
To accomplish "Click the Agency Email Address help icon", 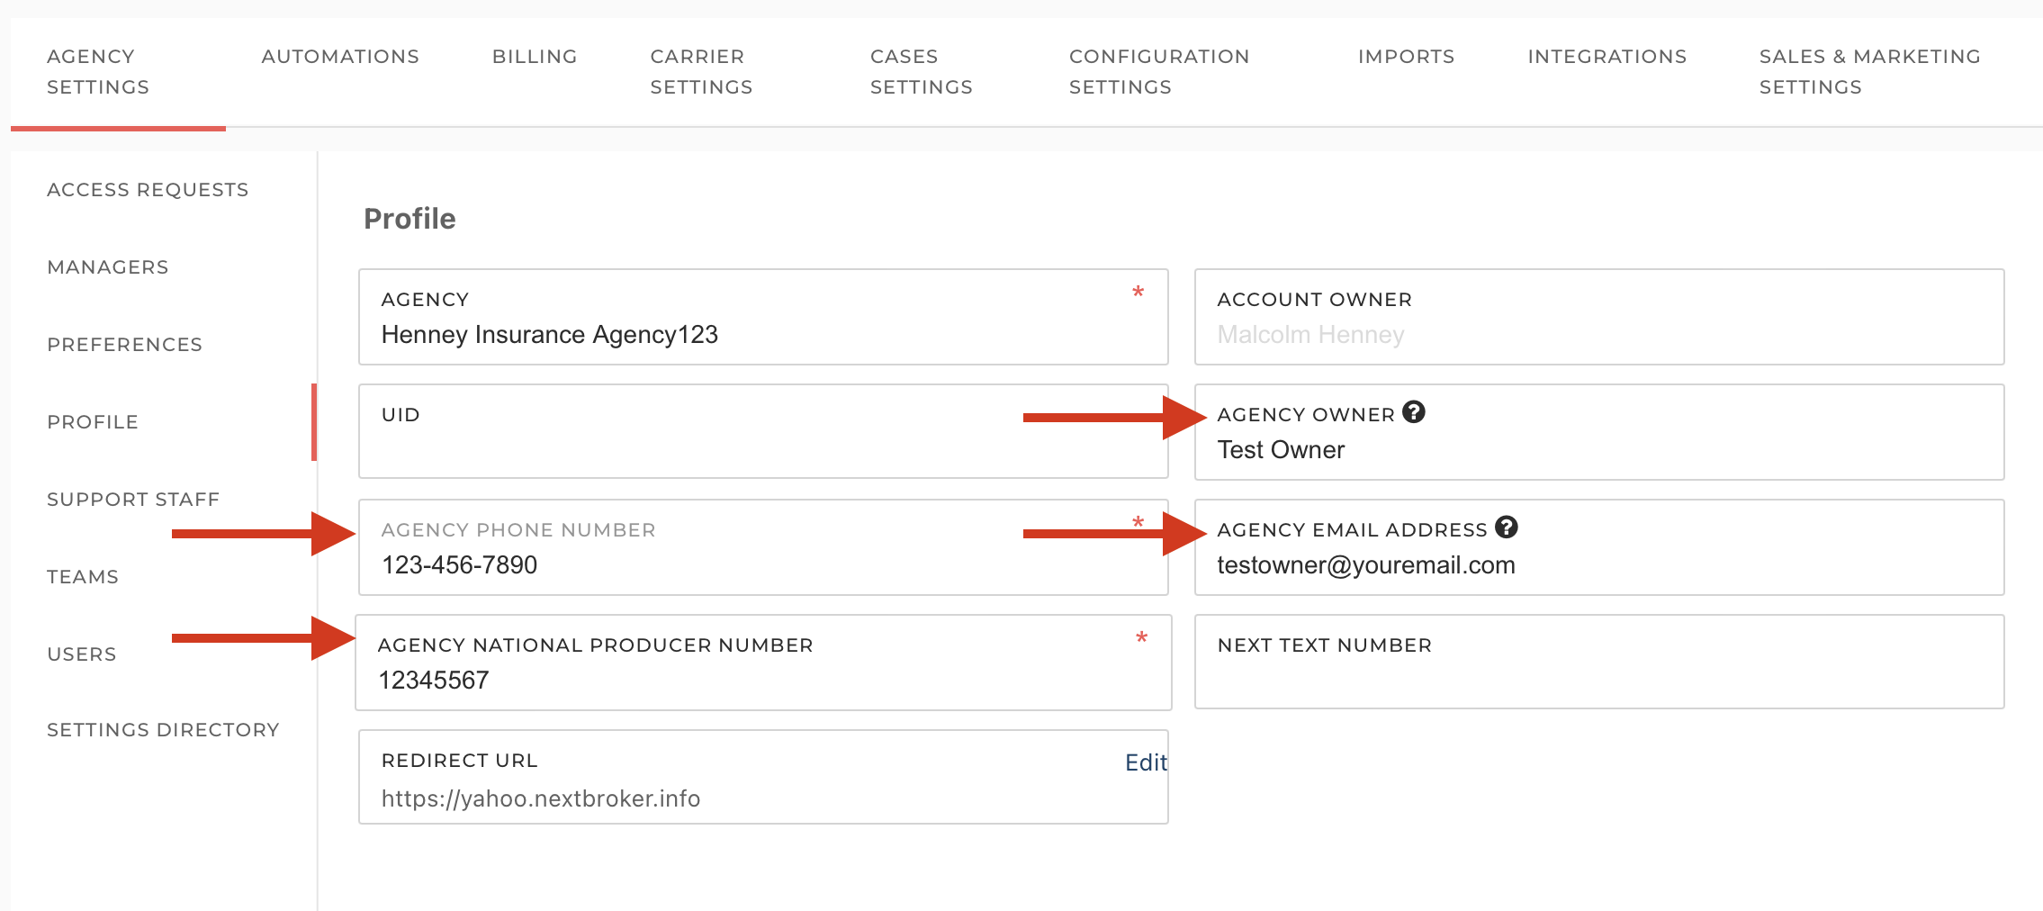I will [1506, 528].
